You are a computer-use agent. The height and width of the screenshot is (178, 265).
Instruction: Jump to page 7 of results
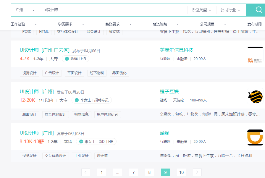coord(133,172)
